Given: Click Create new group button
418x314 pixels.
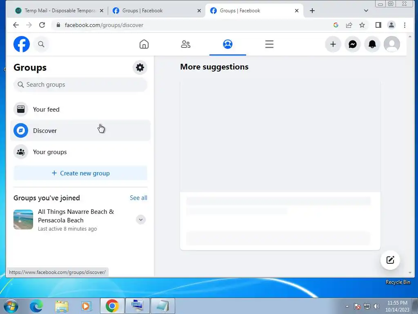Looking at the screenshot, I should pyautogui.click(x=80, y=173).
